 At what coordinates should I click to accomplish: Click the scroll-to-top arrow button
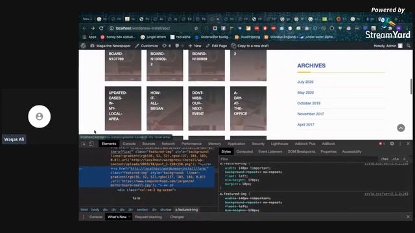(x=401, y=128)
